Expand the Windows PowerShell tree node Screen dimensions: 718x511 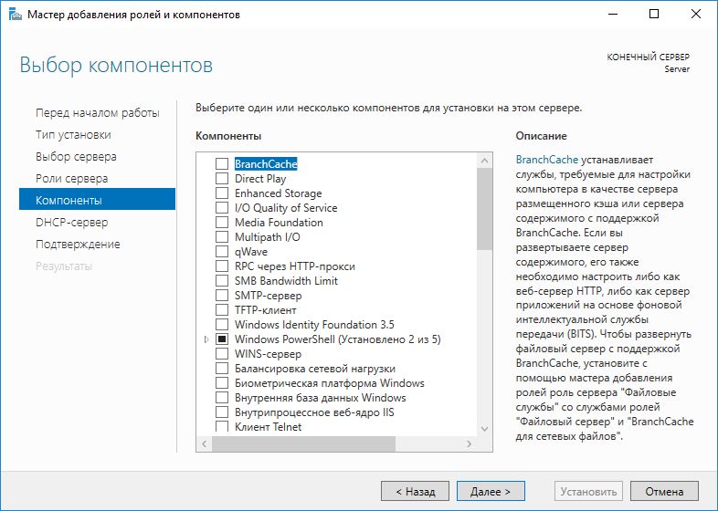(206, 339)
